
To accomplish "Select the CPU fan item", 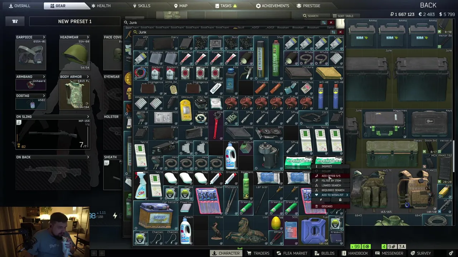I will (201, 103).
